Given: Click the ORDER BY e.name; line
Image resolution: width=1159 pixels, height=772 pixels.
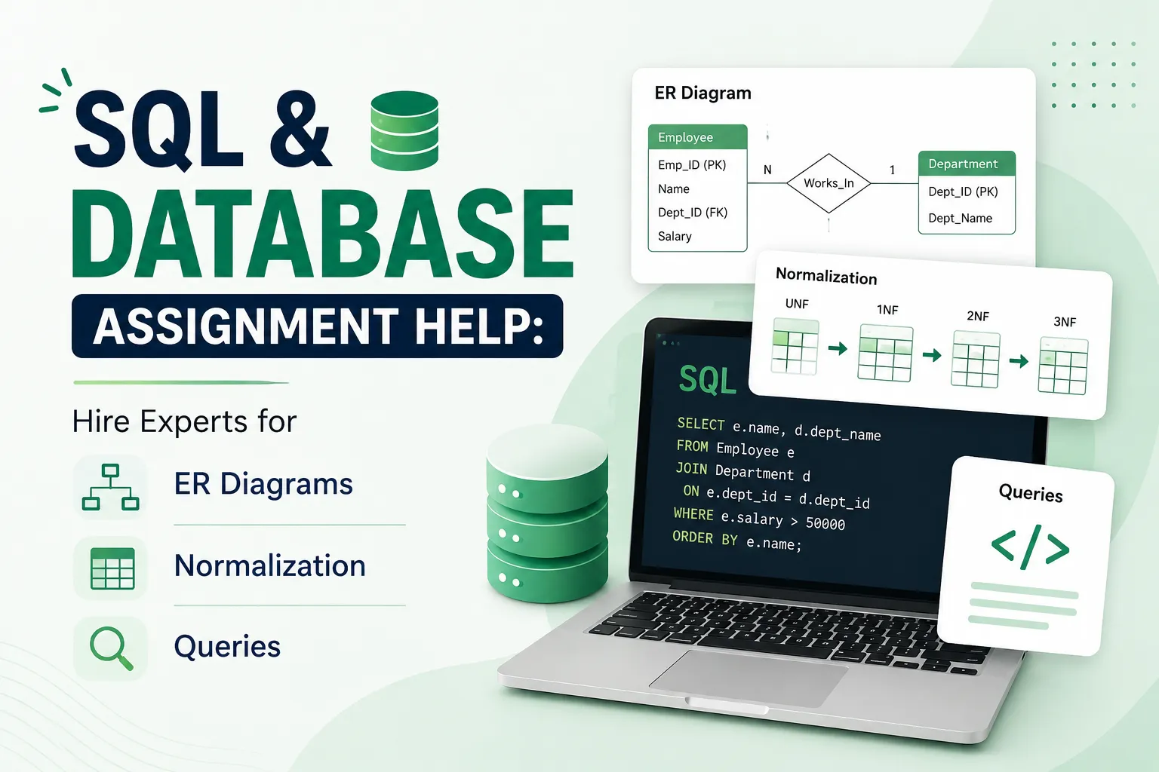Looking at the screenshot, I should click(736, 540).
